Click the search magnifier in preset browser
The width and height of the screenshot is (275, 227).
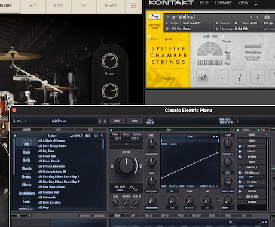point(102,136)
